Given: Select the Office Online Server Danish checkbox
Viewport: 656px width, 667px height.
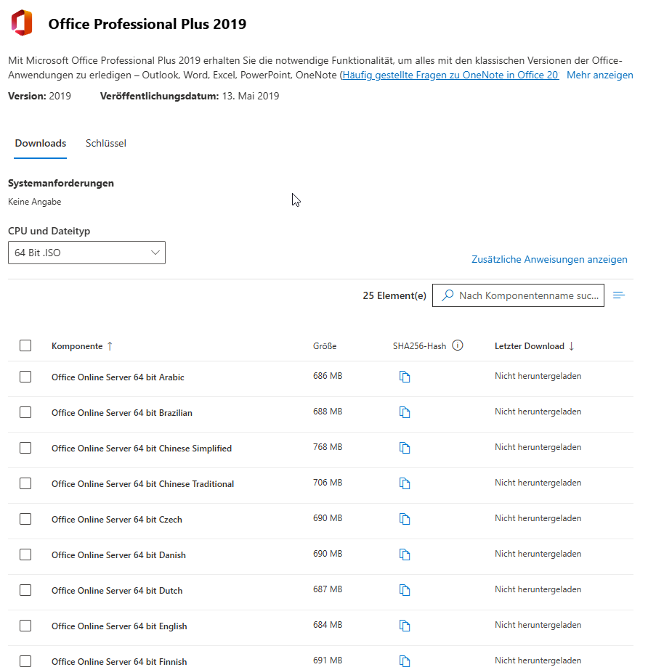Looking at the screenshot, I should click(25, 555).
